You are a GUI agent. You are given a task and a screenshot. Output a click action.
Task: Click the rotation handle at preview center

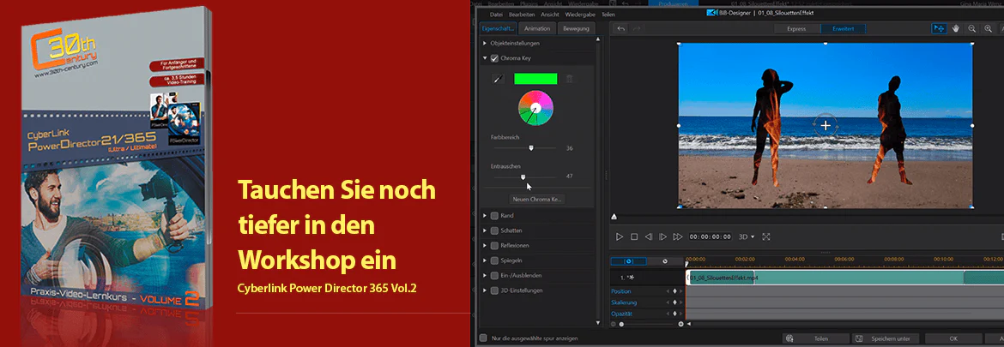[x=826, y=125]
